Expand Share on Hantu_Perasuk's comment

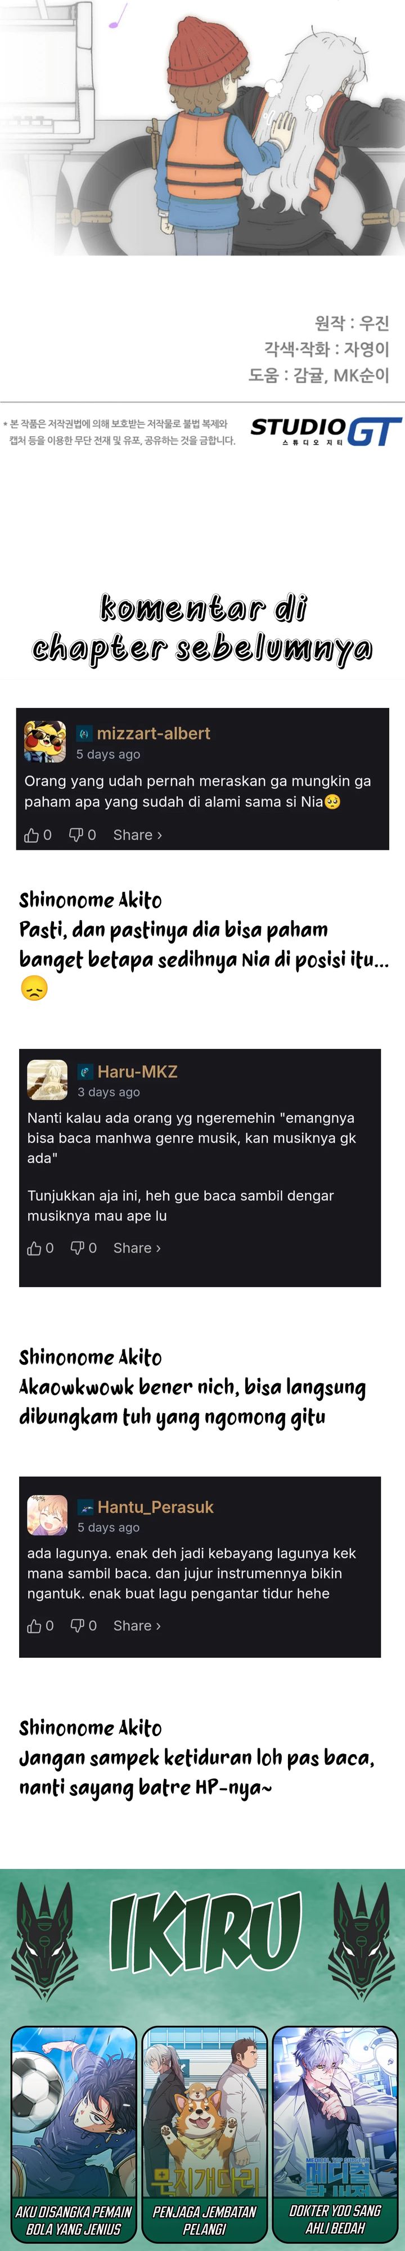tap(137, 1626)
